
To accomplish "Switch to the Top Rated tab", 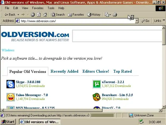I will coord(123,71).
